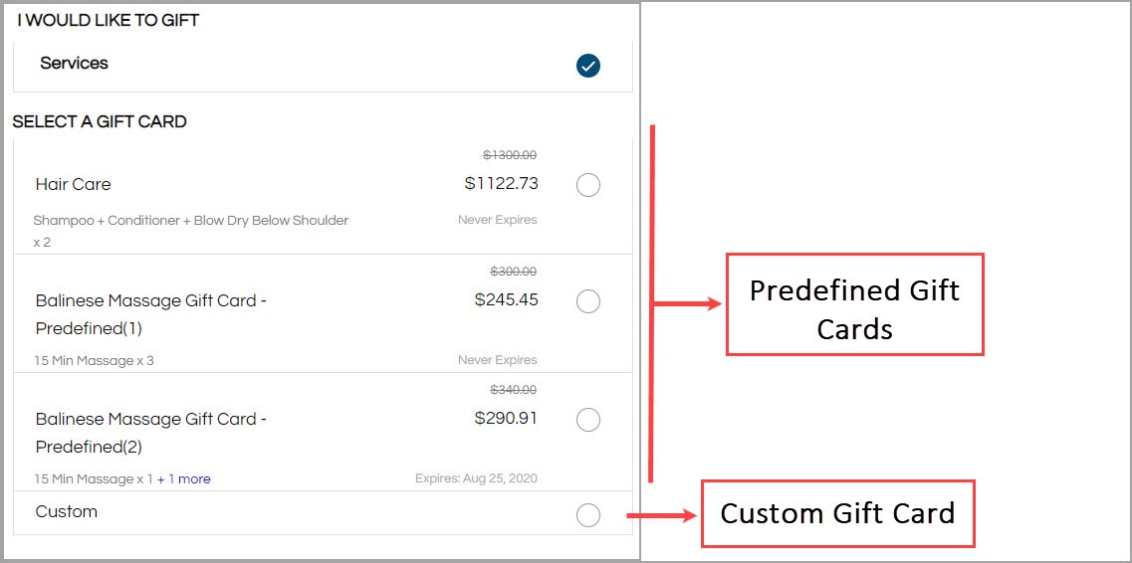Select Balinese Massage Predefined(2) radio button
The width and height of the screenshot is (1132, 563).
click(x=588, y=419)
